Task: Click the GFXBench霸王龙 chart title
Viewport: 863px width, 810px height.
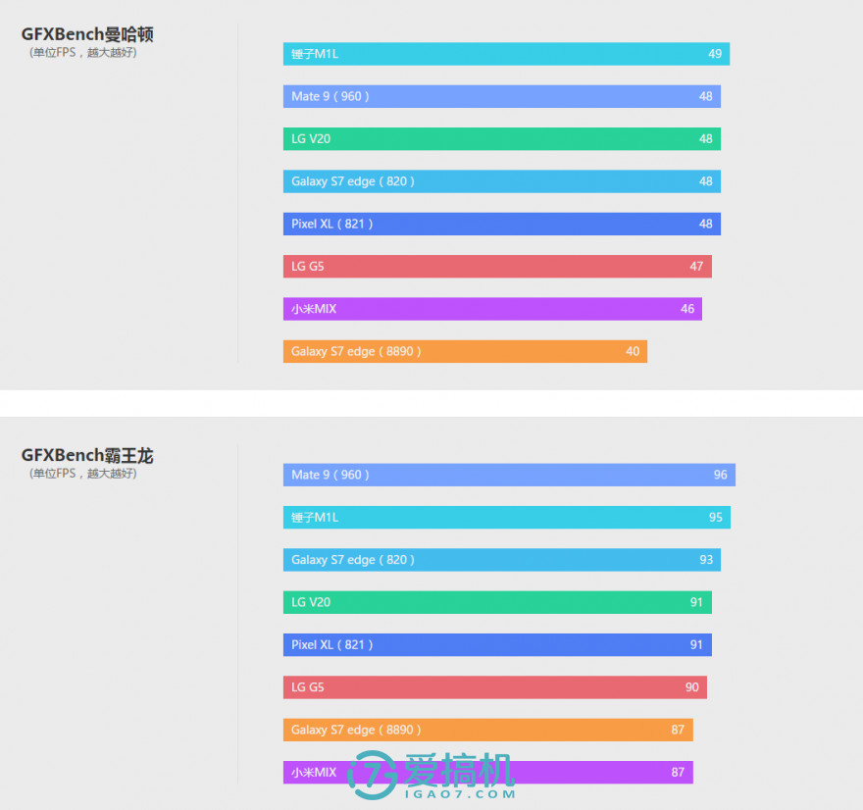Action: tap(87, 455)
